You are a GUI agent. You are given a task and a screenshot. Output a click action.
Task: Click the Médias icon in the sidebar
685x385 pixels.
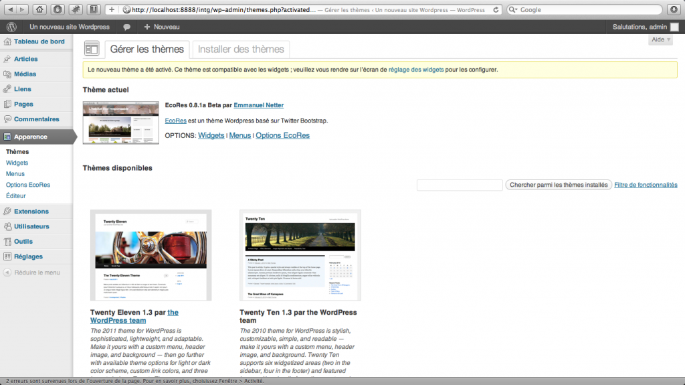[x=7, y=74]
